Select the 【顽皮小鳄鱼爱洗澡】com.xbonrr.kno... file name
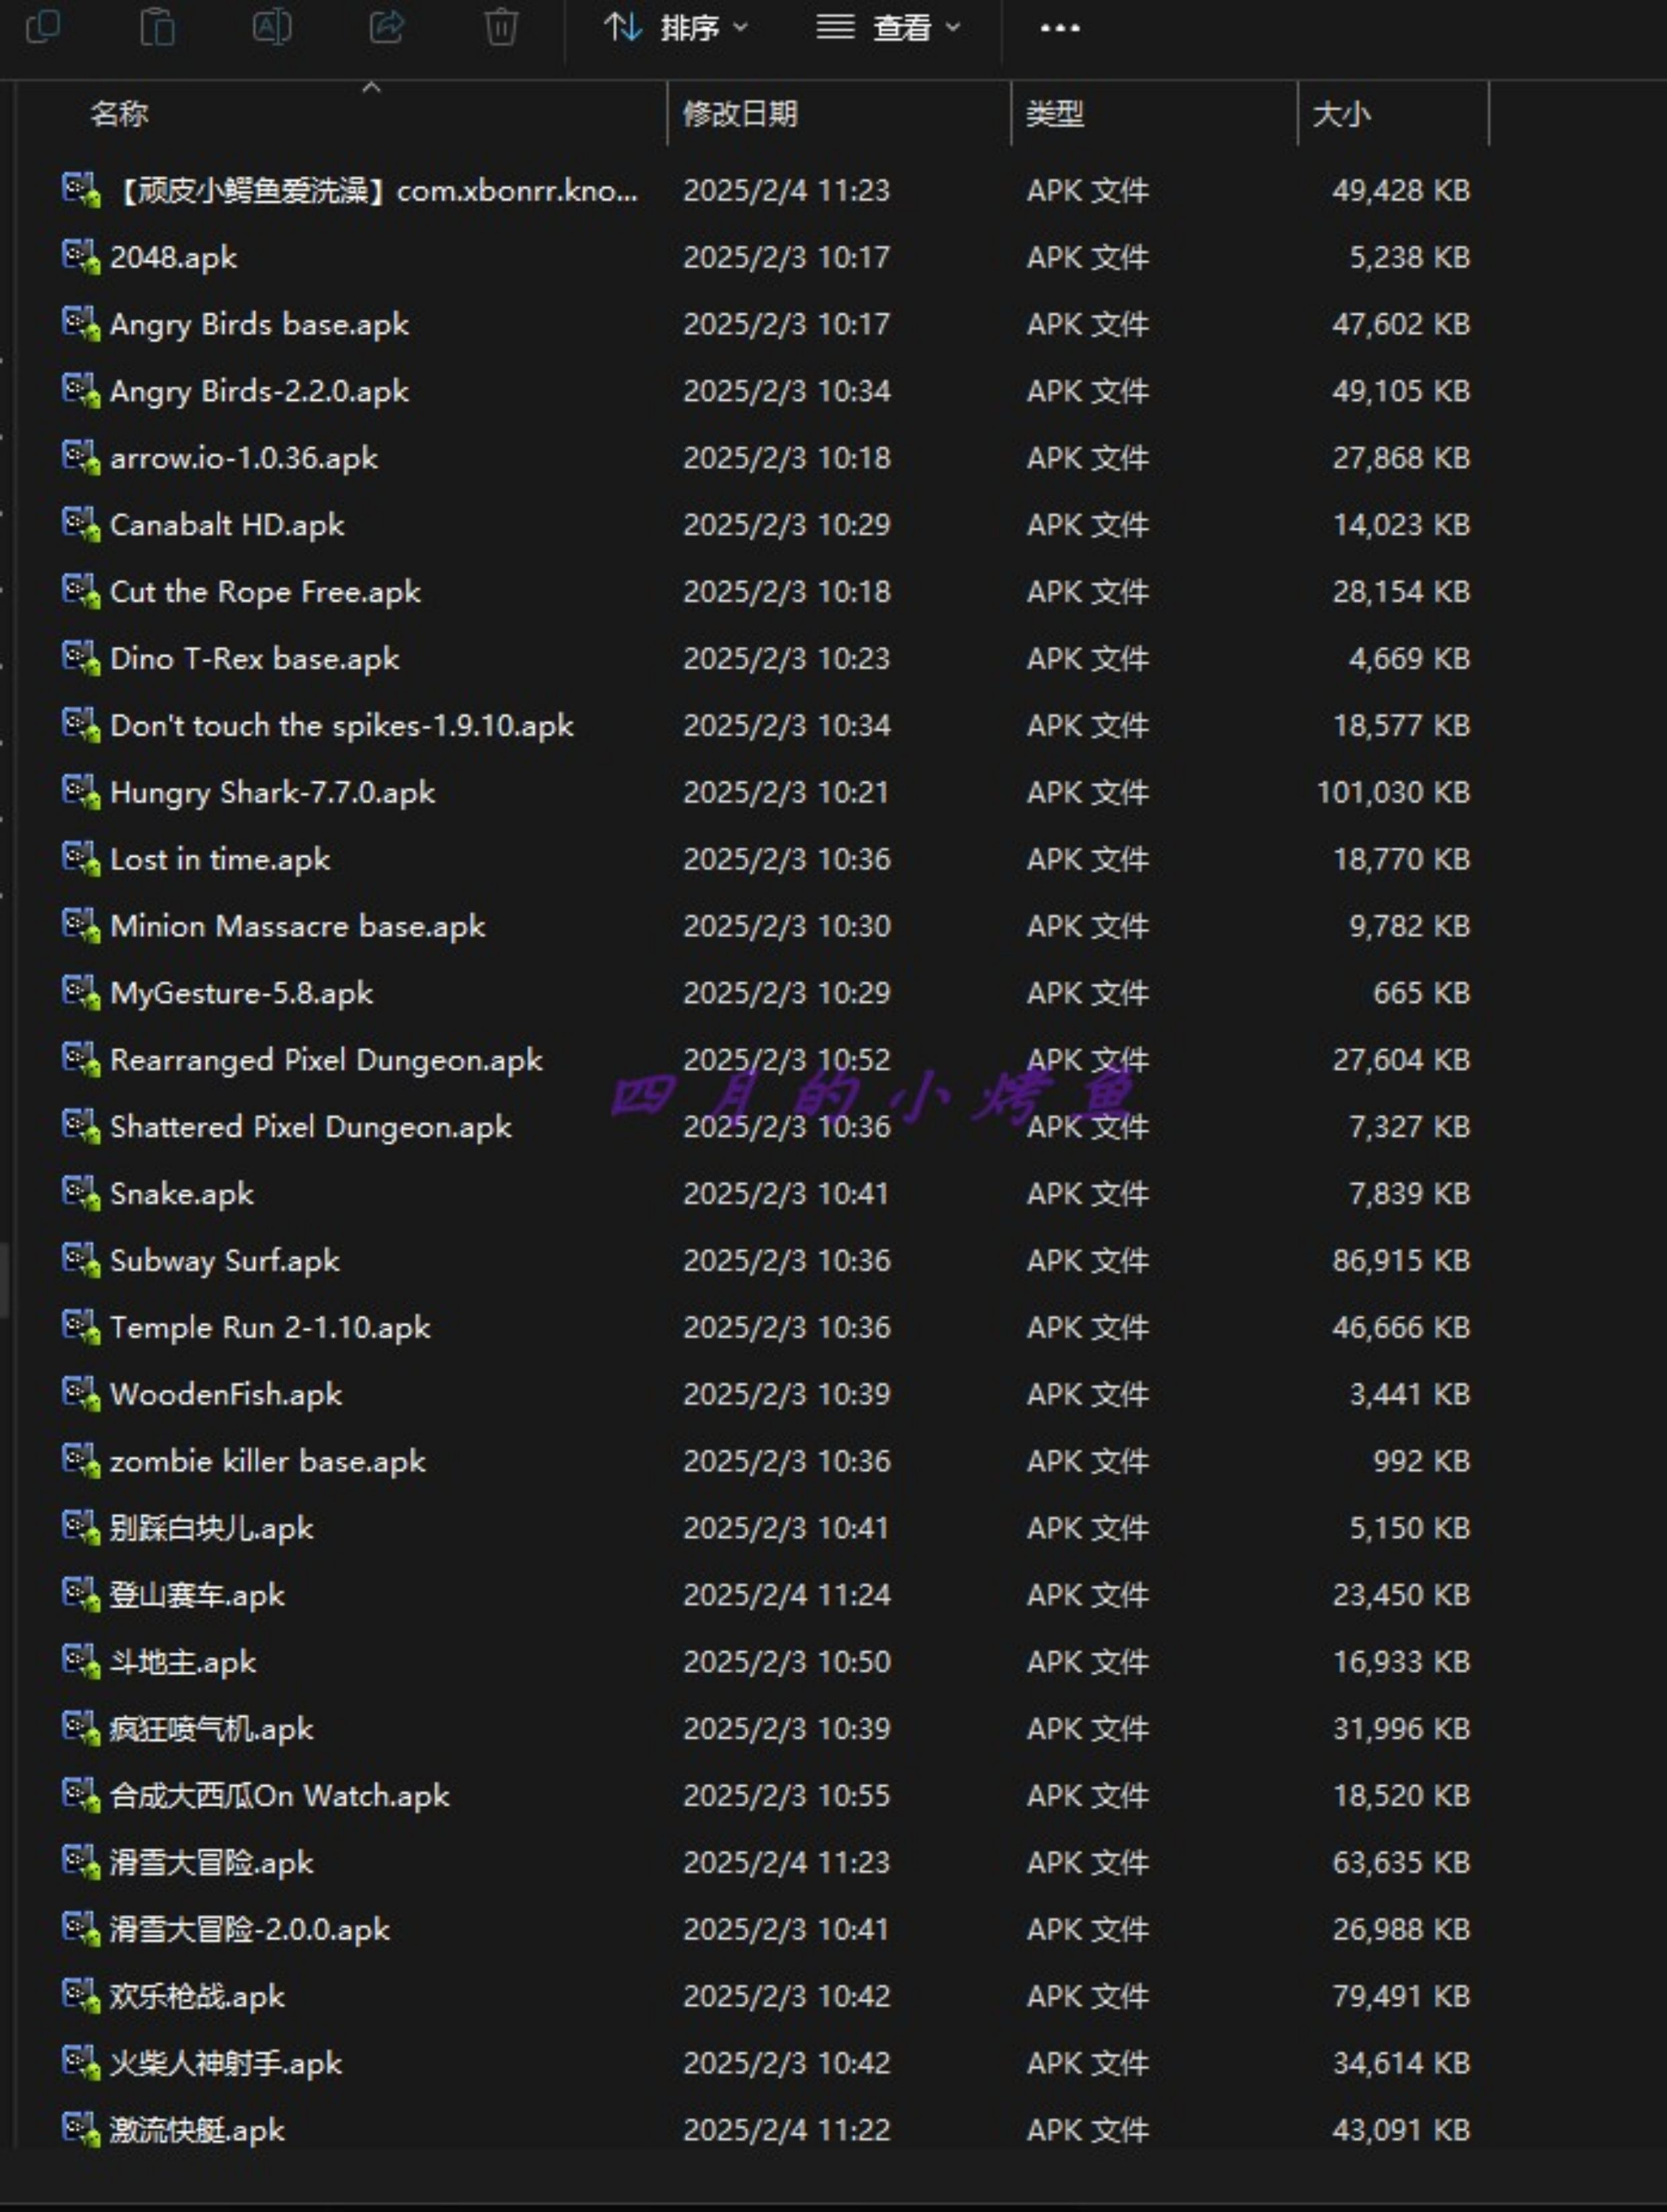 [x=374, y=190]
